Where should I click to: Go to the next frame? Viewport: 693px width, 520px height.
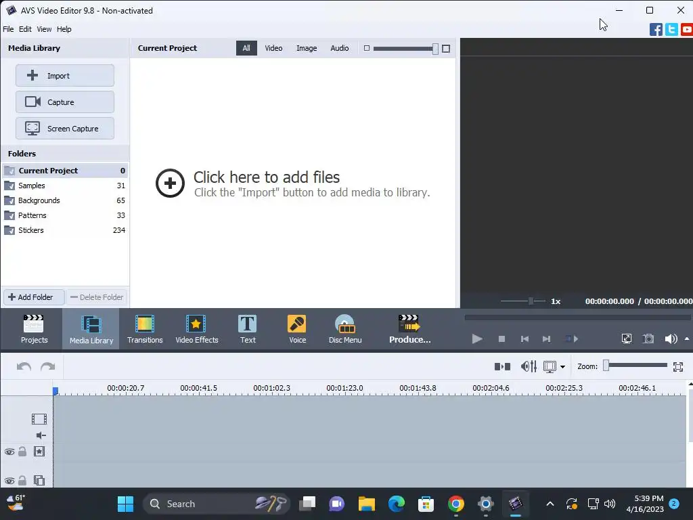pyautogui.click(x=547, y=339)
